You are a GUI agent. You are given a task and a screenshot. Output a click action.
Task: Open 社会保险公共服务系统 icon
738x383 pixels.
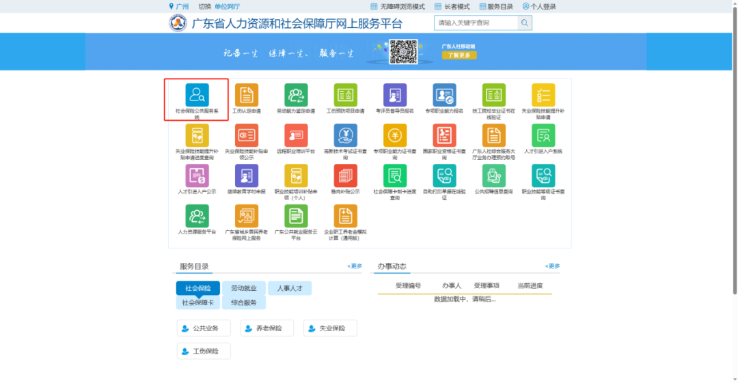click(x=197, y=96)
